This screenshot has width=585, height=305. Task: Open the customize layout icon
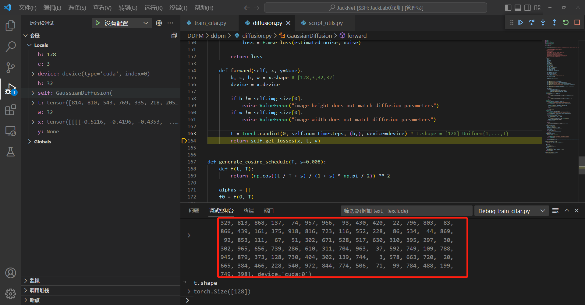tap(537, 8)
